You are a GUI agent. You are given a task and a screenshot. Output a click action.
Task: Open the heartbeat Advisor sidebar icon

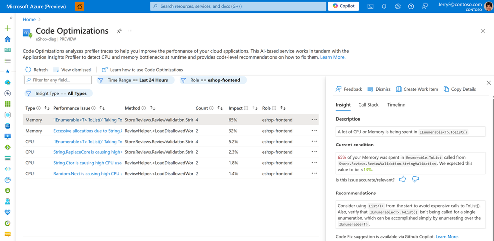(x=8, y=212)
